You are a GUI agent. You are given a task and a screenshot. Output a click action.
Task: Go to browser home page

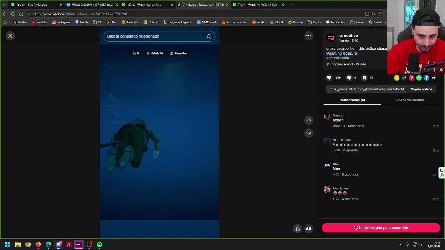pyautogui.click(x=21, y=14)
